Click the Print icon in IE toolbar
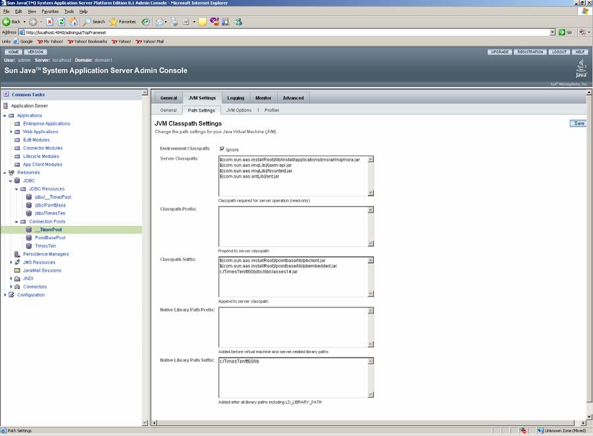The image size is (593, 436). point(174,22)
